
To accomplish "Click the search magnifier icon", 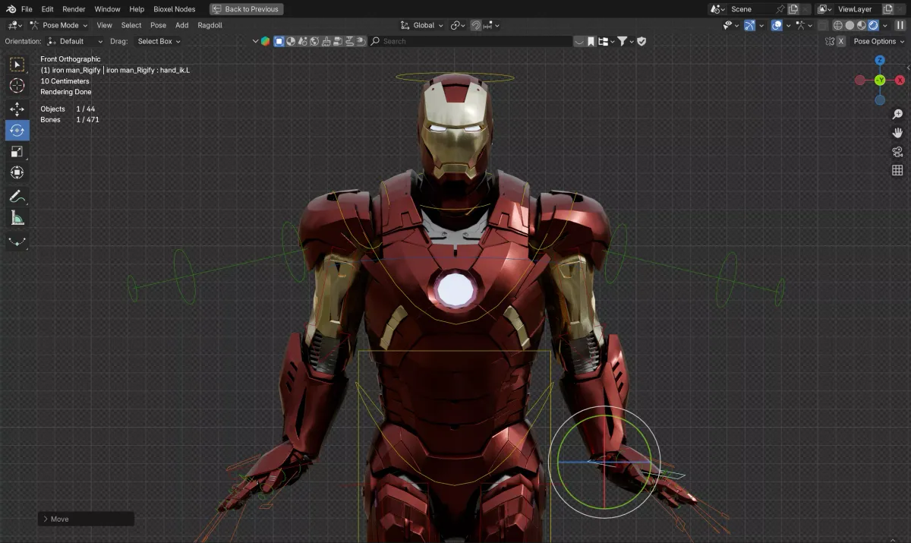I will pyautogui.click(x=375, y=41).
